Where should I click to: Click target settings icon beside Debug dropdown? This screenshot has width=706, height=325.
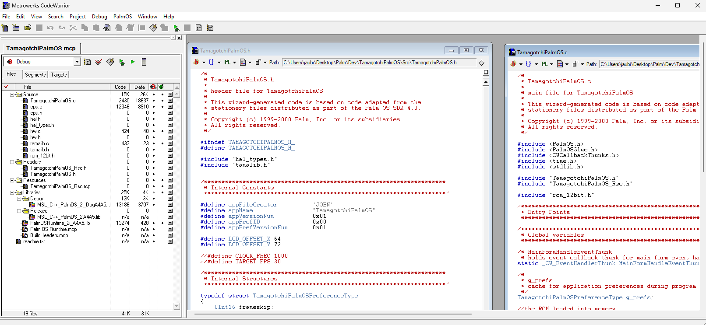pyautogui.click(x=88, y=62)
